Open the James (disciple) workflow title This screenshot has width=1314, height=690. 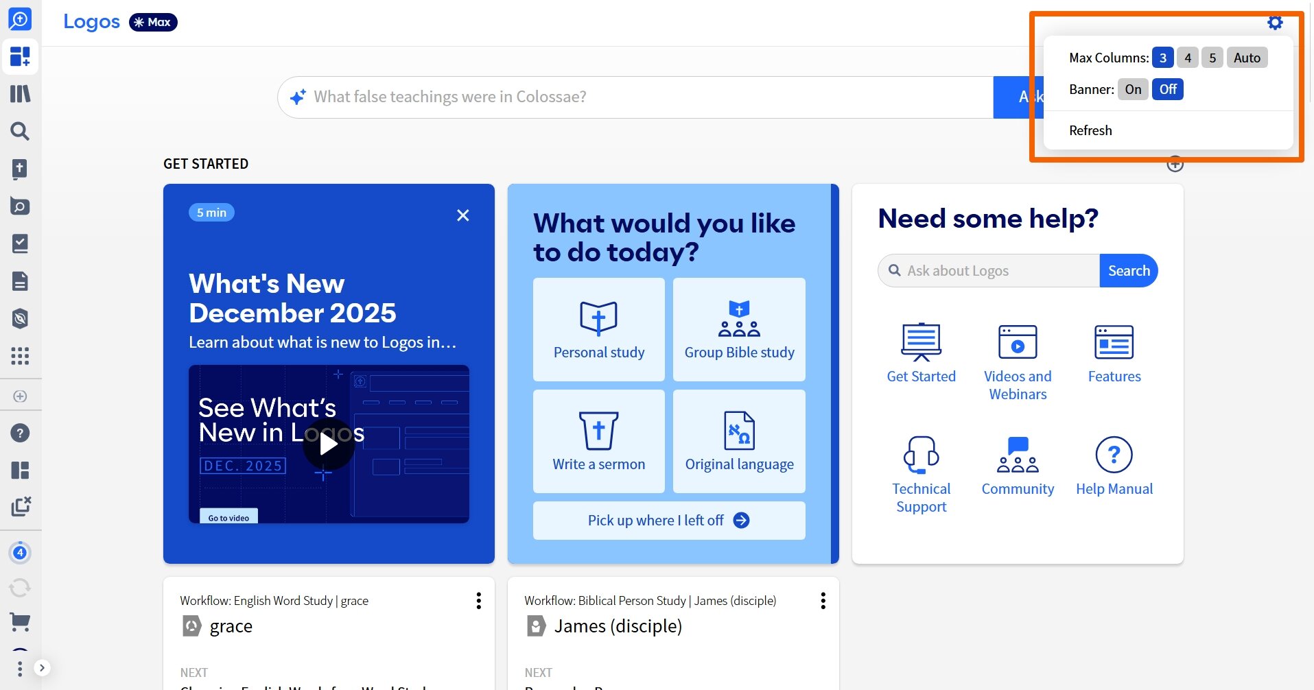618,626
